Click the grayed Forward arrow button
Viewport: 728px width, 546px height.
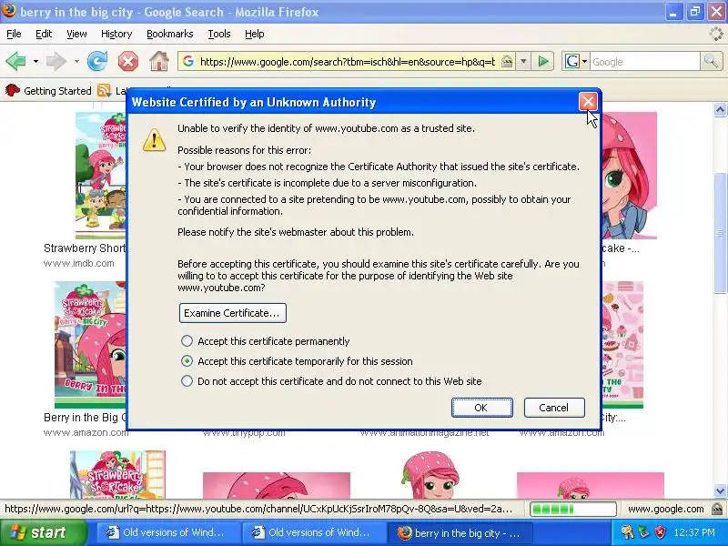(x=56, y=61)
